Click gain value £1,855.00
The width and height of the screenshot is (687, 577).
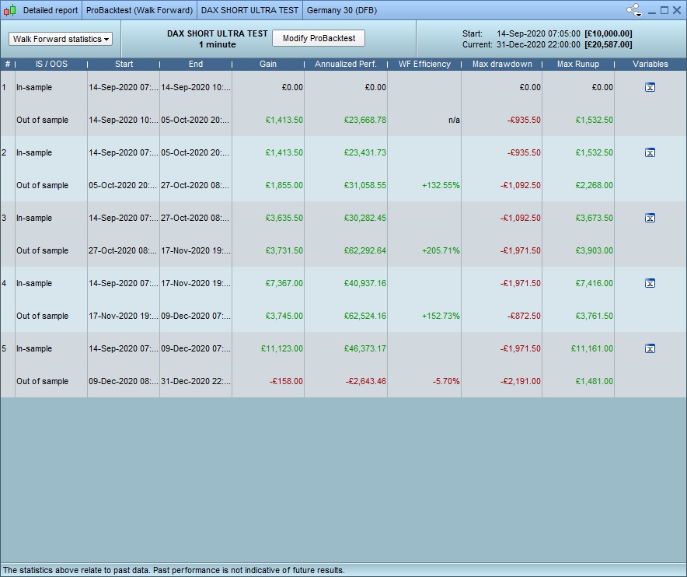pyautogui.click(x=284, y=185)
